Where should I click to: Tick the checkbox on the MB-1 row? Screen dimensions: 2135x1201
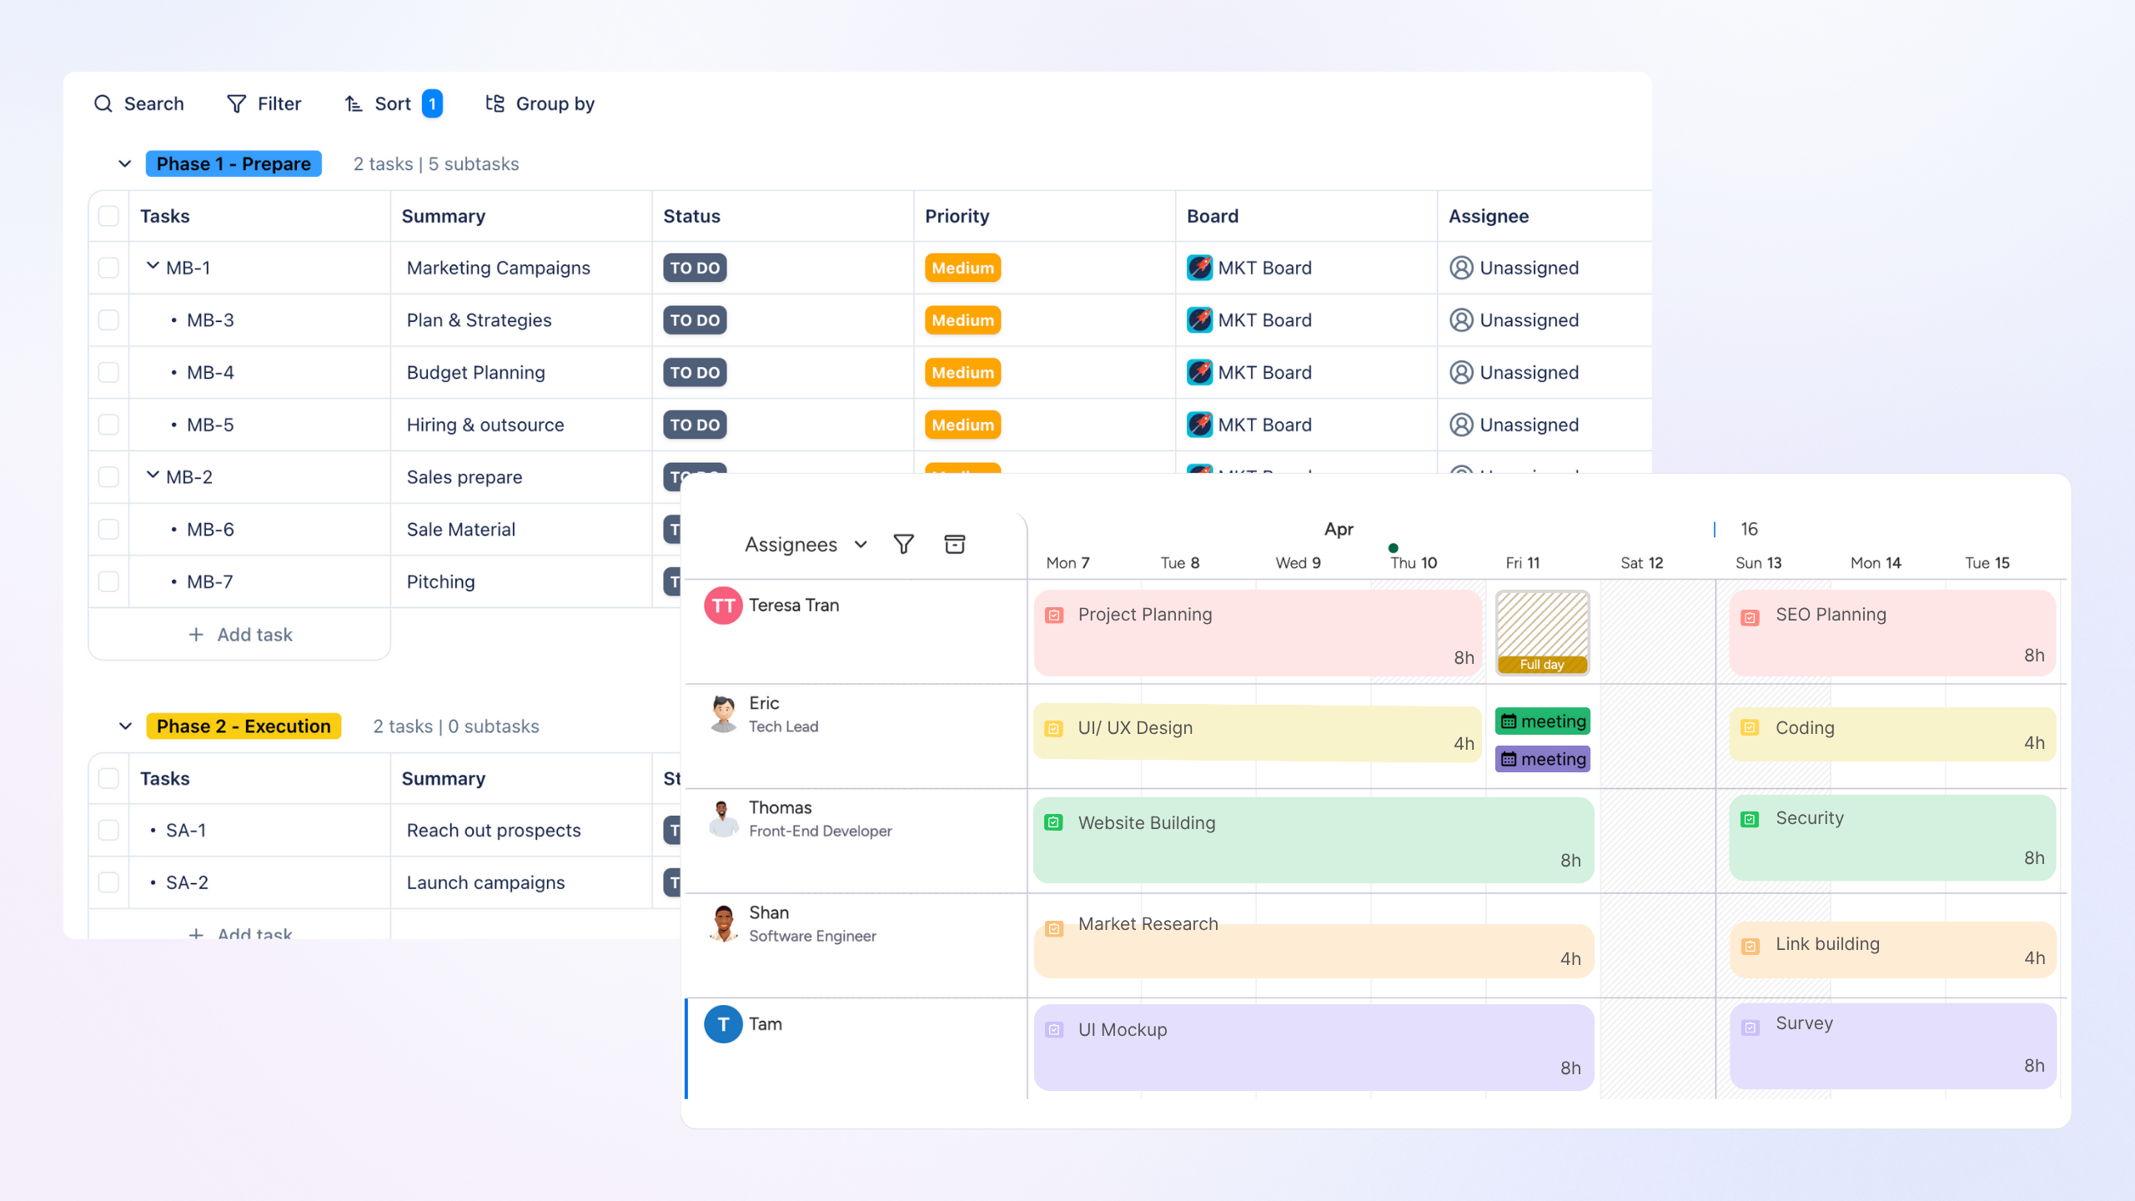coord(108,267)
